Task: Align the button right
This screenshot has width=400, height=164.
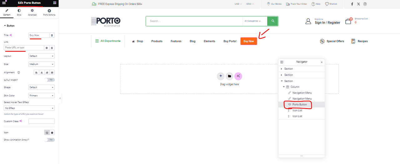Action: [x=47, y=72]
